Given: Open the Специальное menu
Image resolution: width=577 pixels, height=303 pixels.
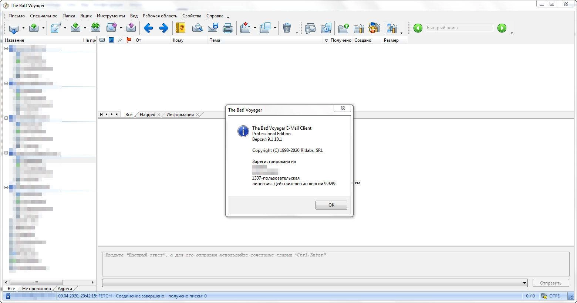Looking at the screenshot, I should point(44,16).
